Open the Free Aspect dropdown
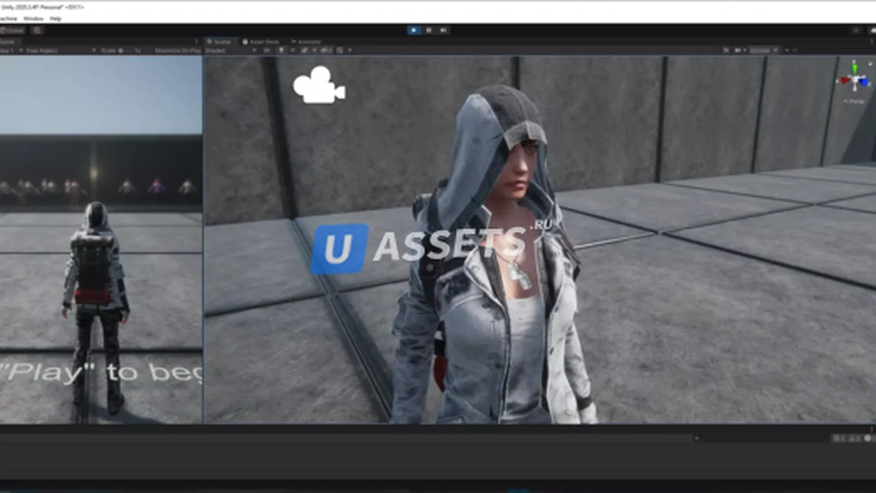The width and height of the screenshot is (876, 493). pos(60,50)
